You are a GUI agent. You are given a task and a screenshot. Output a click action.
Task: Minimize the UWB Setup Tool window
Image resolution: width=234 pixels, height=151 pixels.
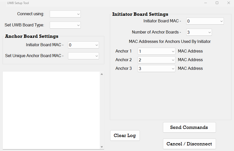pyautogui.click(x=205, y=3)
